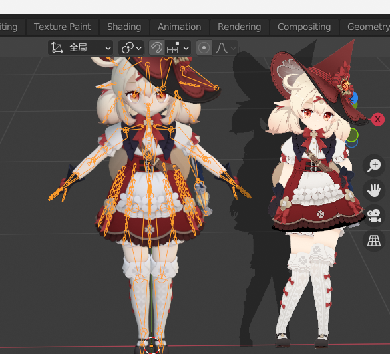Image resolution: width=390 pixels, height=354 pixels.
Task: Toggle proportional editing
Action: tap(204, 47)
